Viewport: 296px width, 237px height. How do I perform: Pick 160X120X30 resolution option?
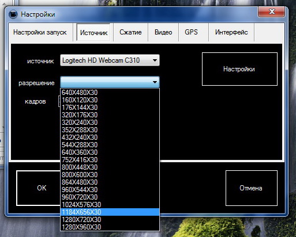[110, 100]
